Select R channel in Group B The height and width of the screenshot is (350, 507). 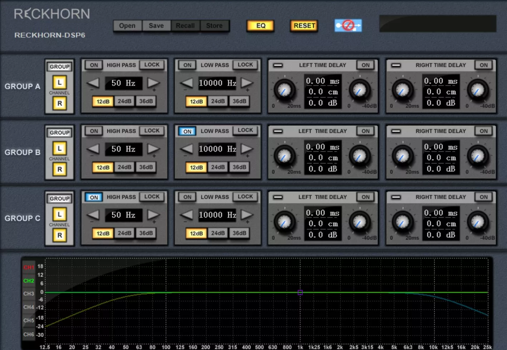click(59, 169)
